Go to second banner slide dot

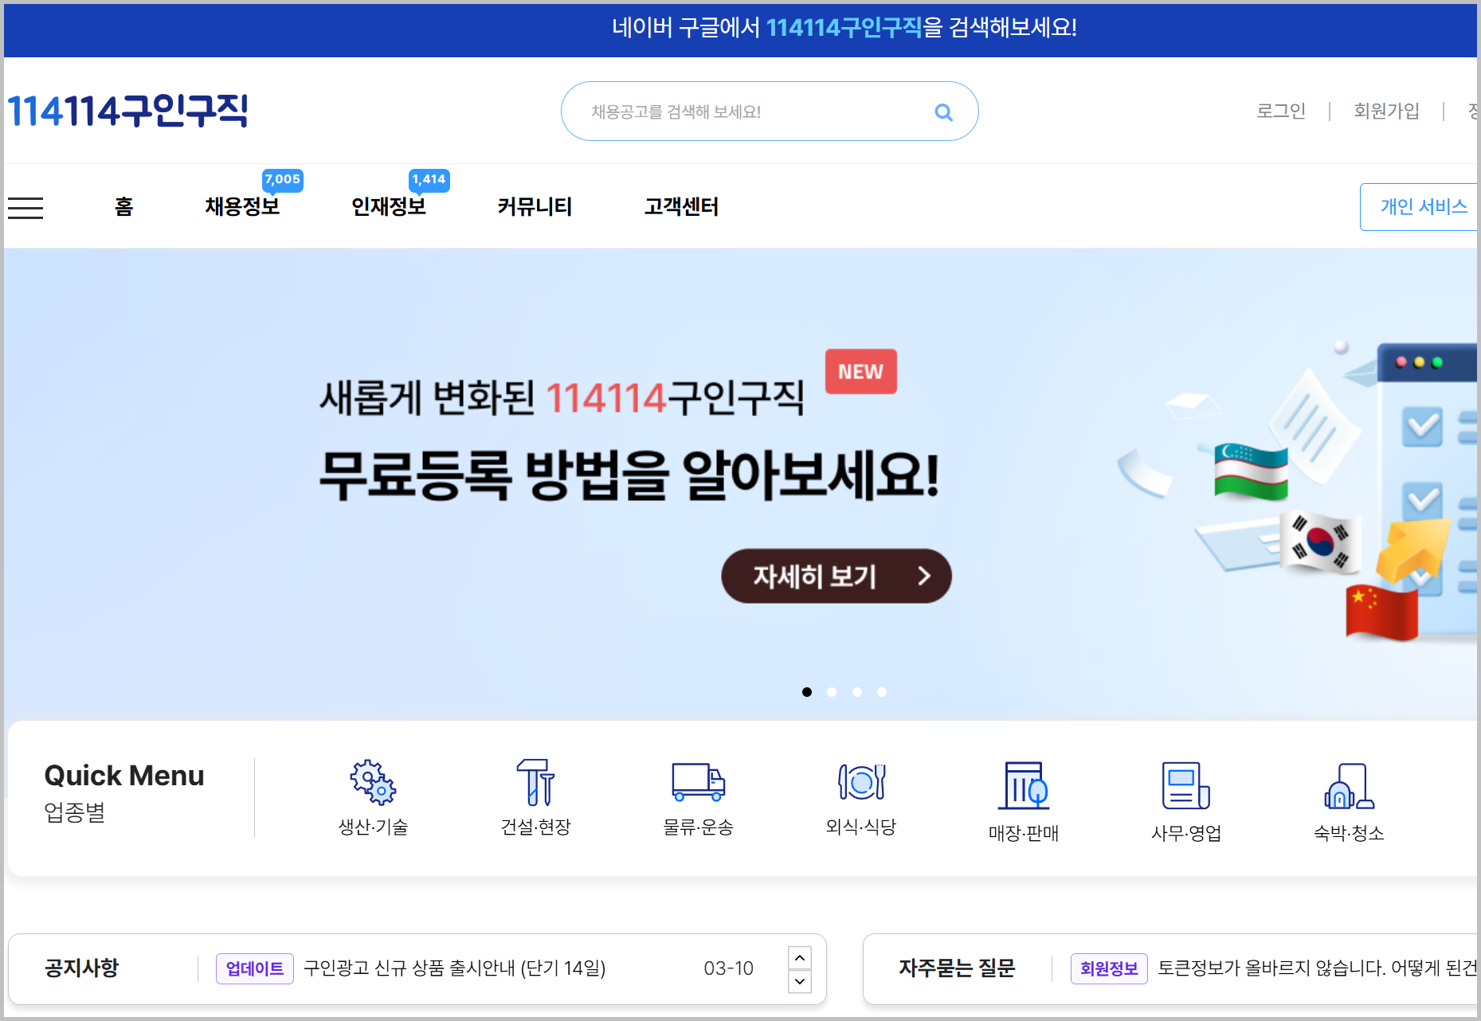point(832,692)
